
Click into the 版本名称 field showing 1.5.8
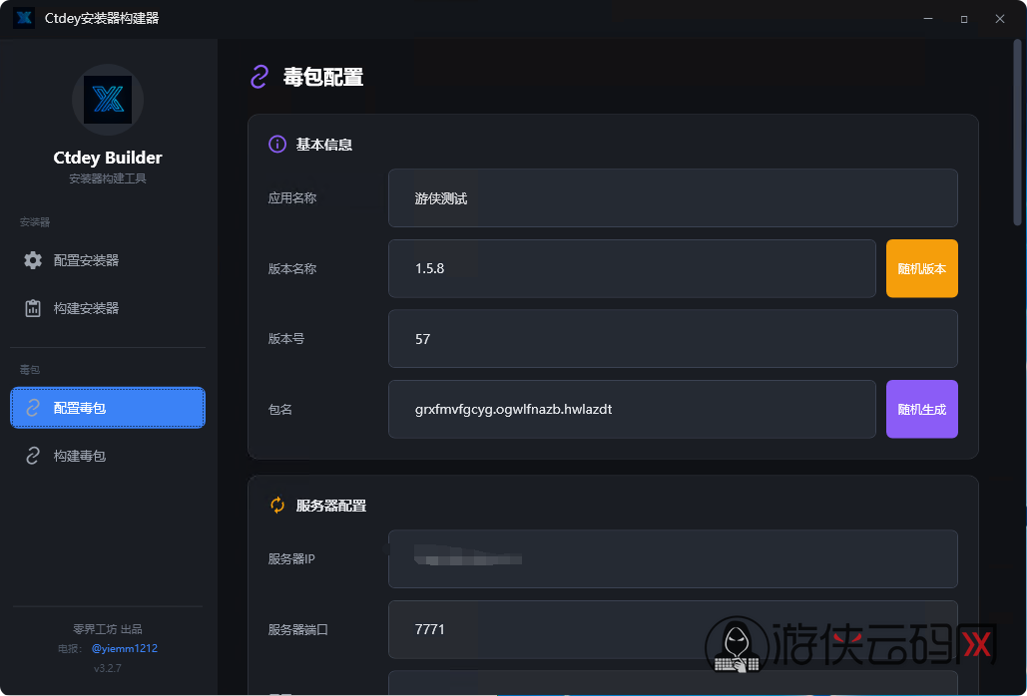[631, 268]
